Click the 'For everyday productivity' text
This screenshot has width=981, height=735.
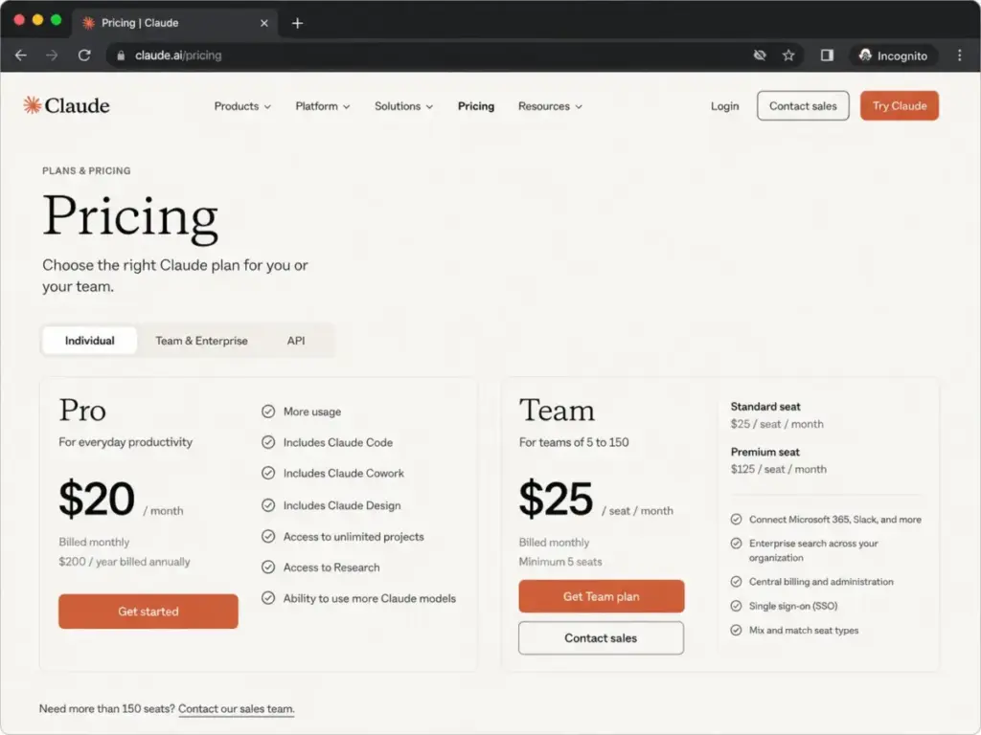point(125,442)
